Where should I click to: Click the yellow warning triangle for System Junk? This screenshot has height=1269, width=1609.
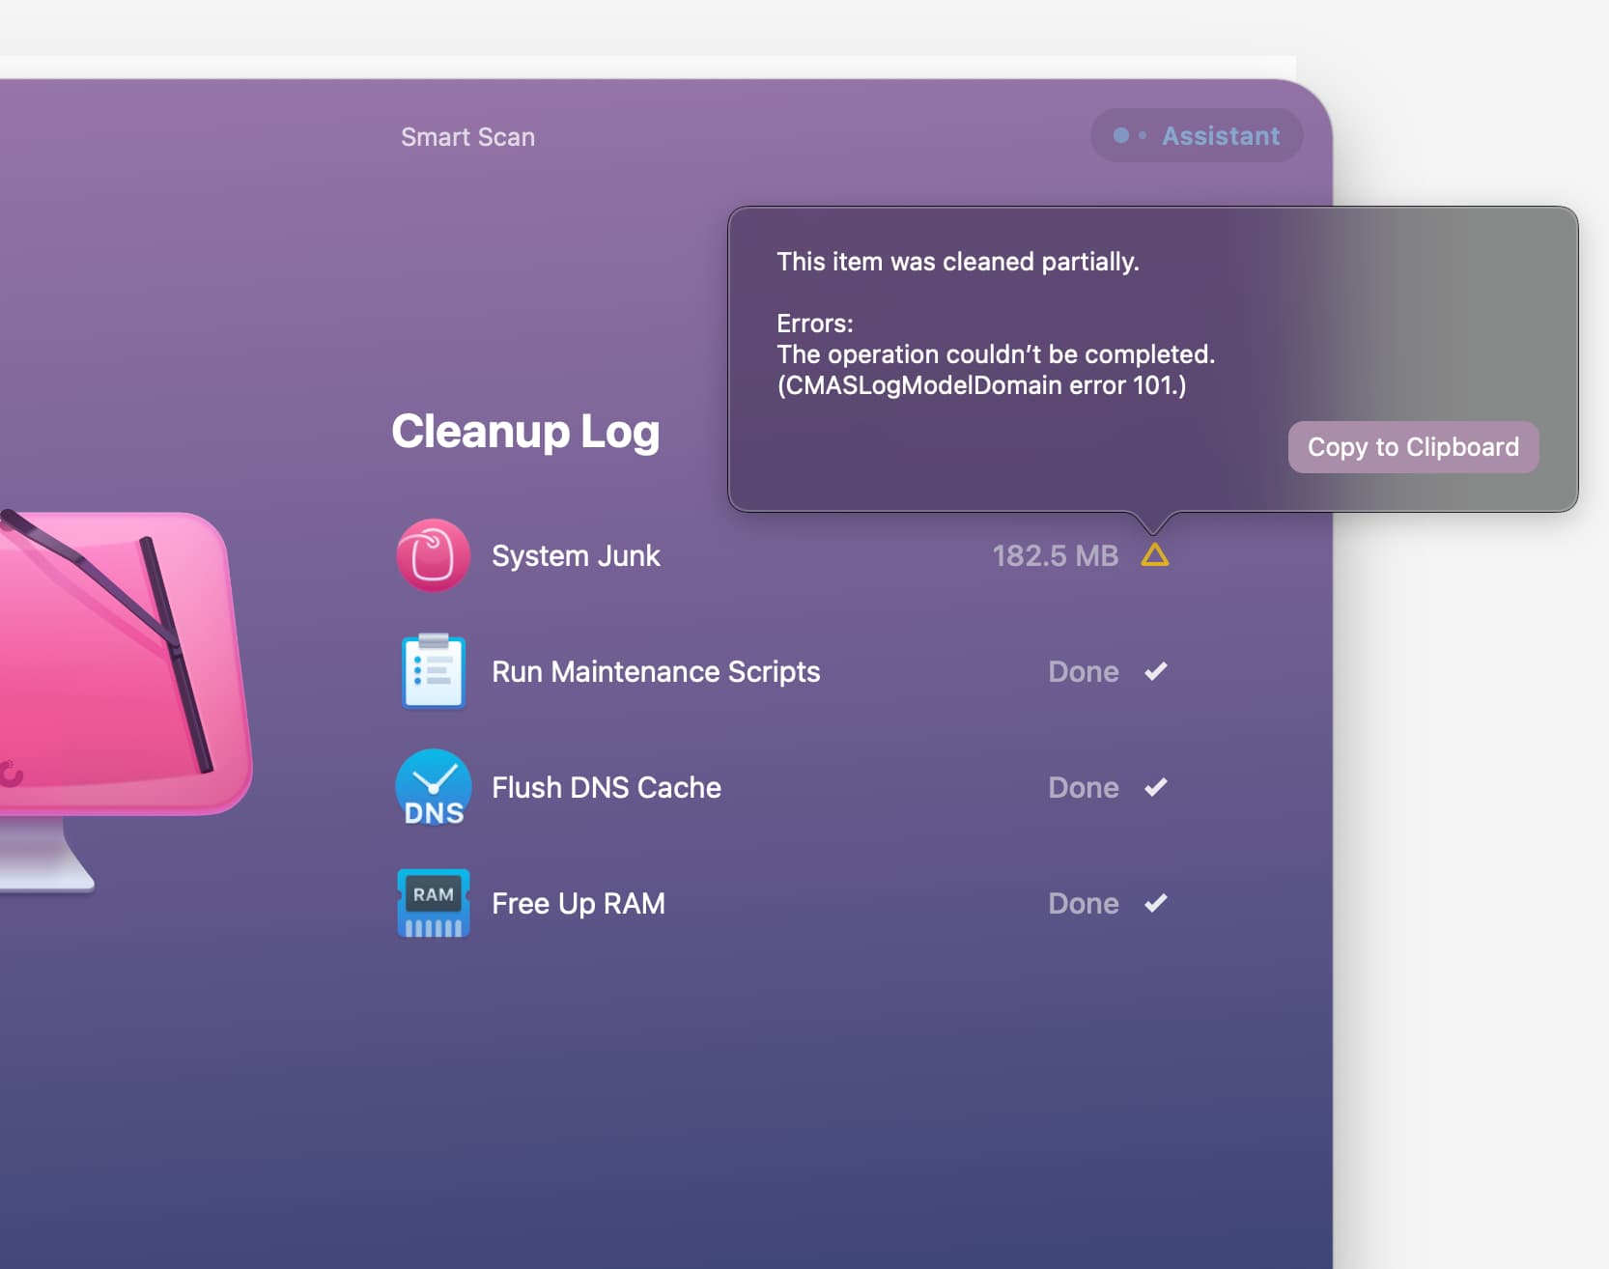coord(1155,555)
